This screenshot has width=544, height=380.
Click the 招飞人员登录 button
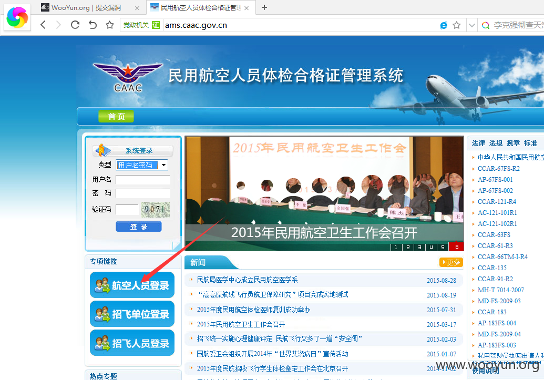(x=132, y=343)
